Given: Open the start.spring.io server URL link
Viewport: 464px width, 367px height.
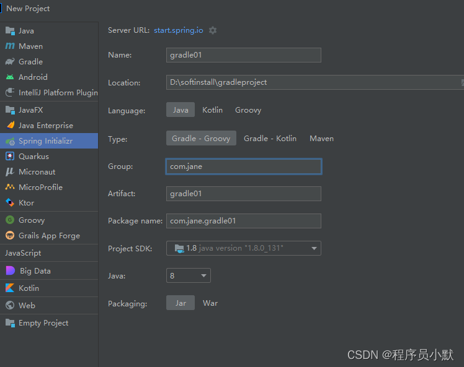Looking at the screenshot, I should (x=179, y=30).
